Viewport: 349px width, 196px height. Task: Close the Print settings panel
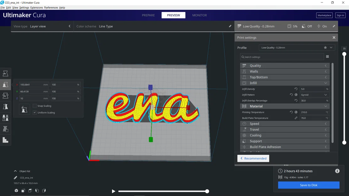click(334, 38)
